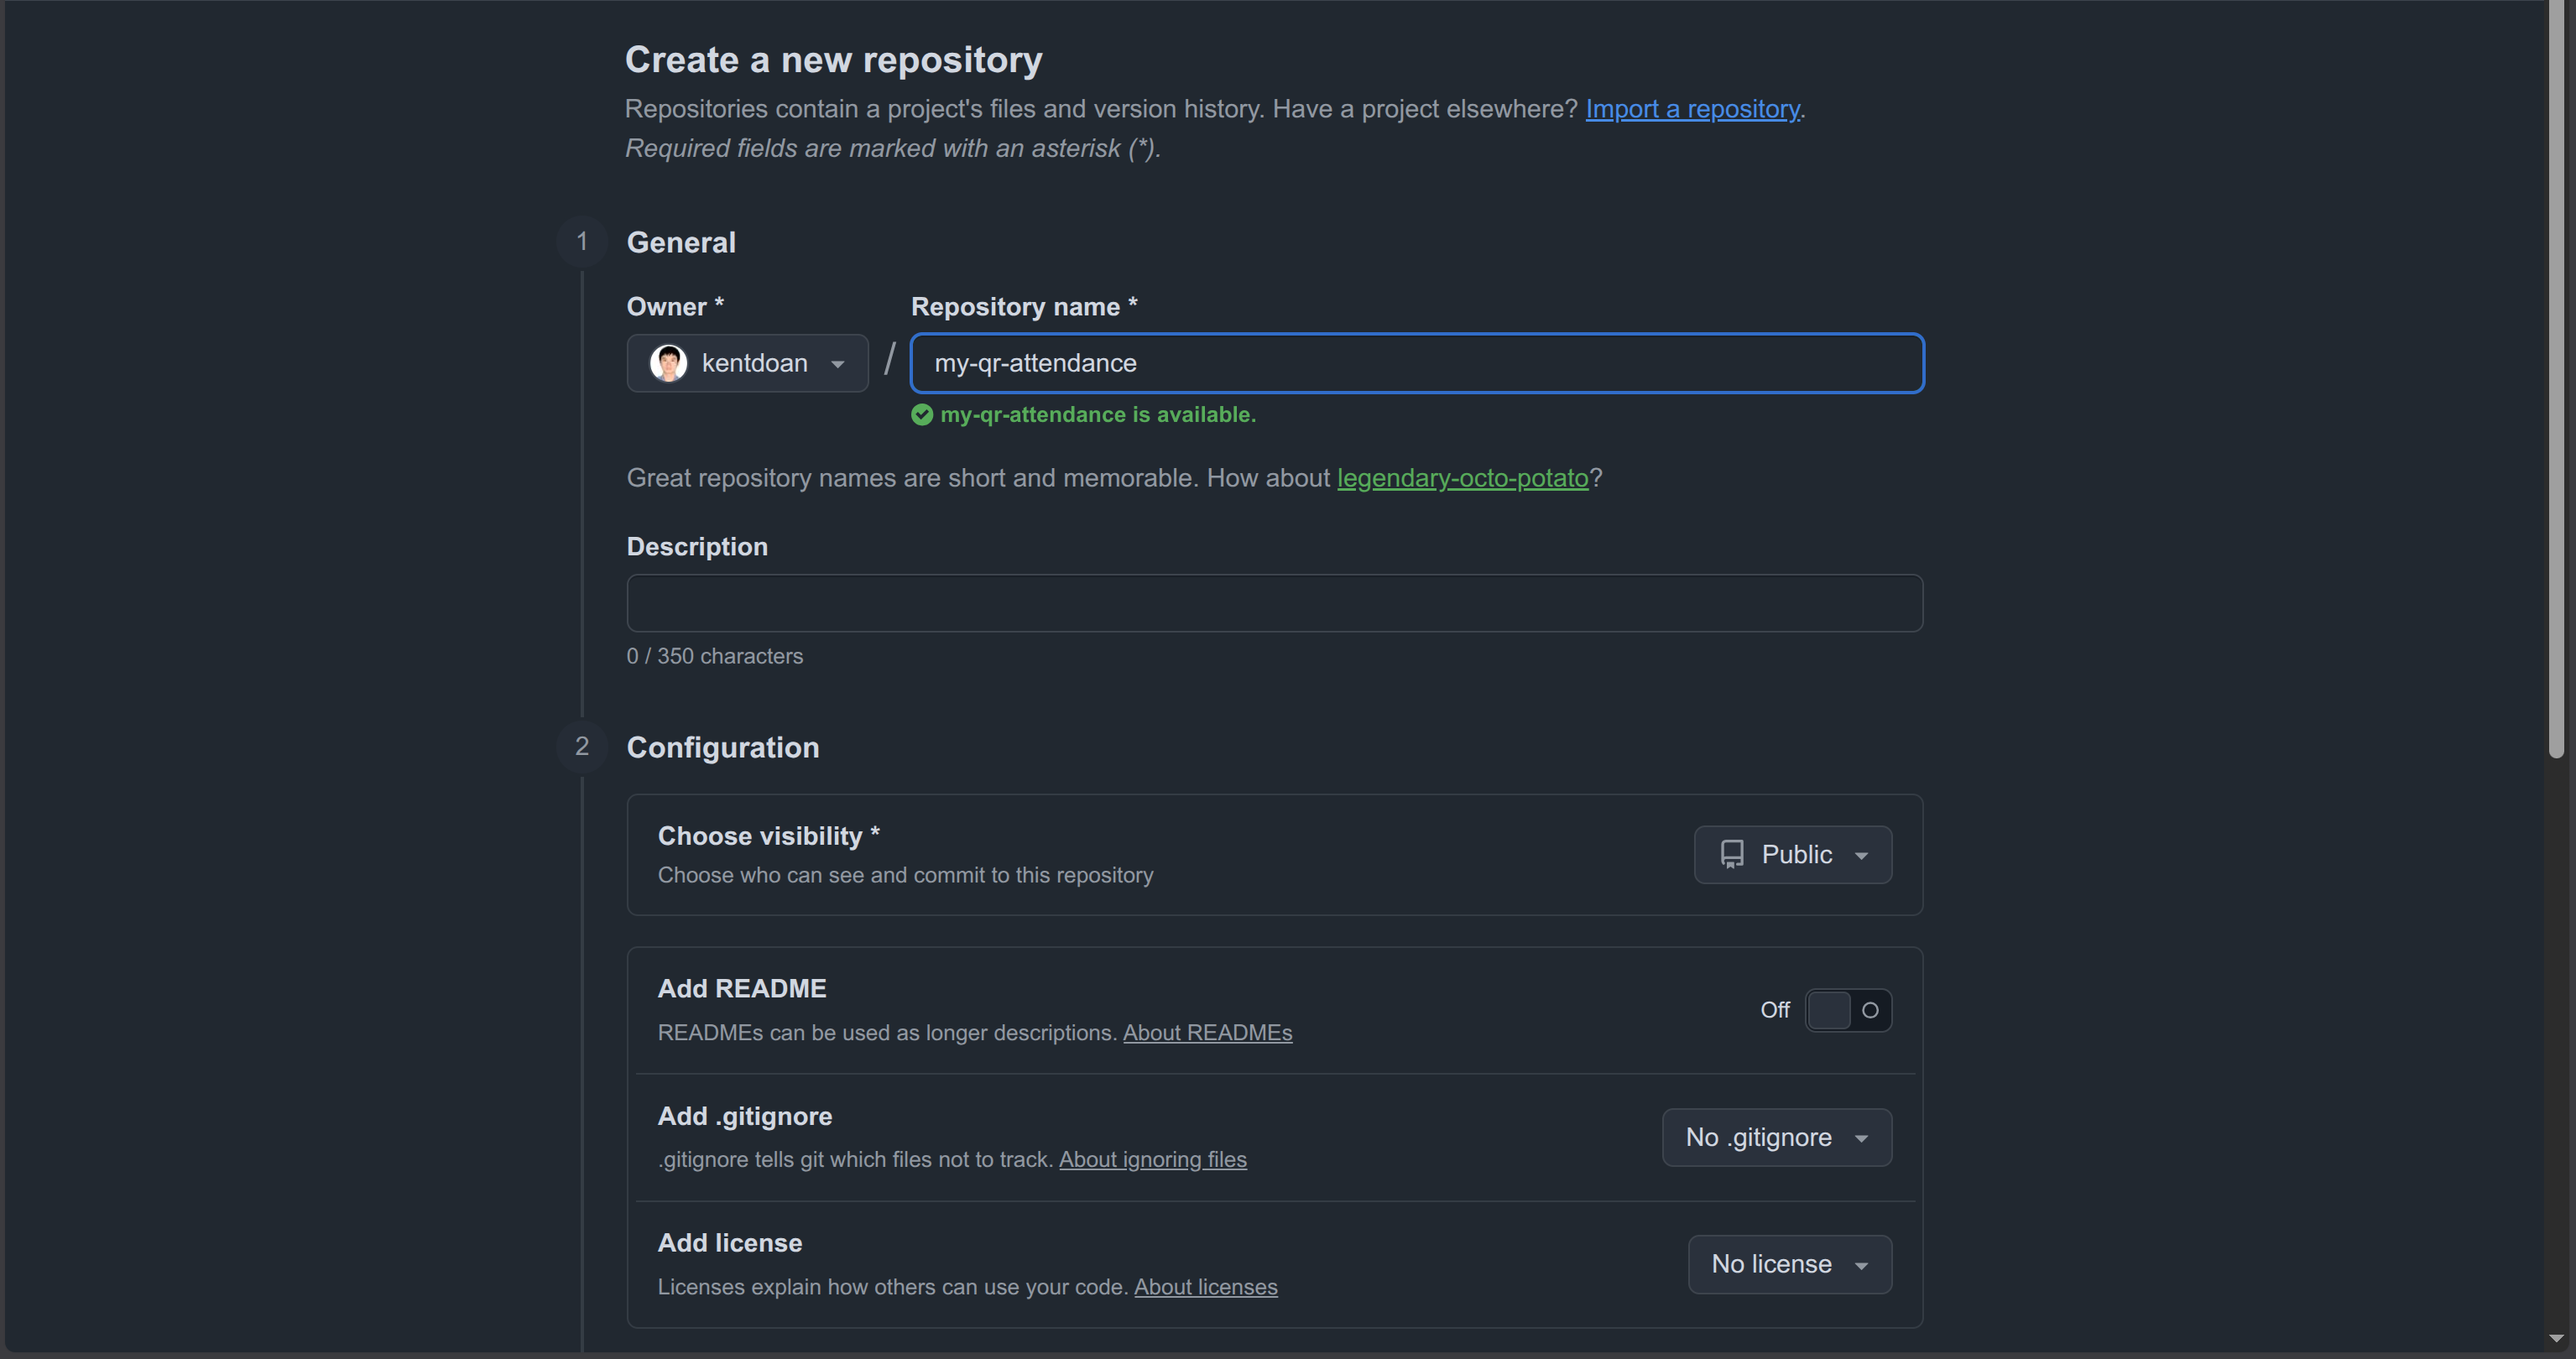Open the Public visibility dropdown
This screenshot has height=1359, width=2576.
point(1793,854)
